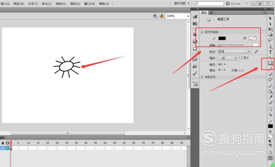Enable the 提示 hinting checkbox
The image size is (275, 167).
click(x=241, y=57)
